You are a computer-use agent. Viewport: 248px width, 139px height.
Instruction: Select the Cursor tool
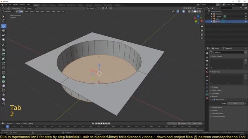point(3,21)
